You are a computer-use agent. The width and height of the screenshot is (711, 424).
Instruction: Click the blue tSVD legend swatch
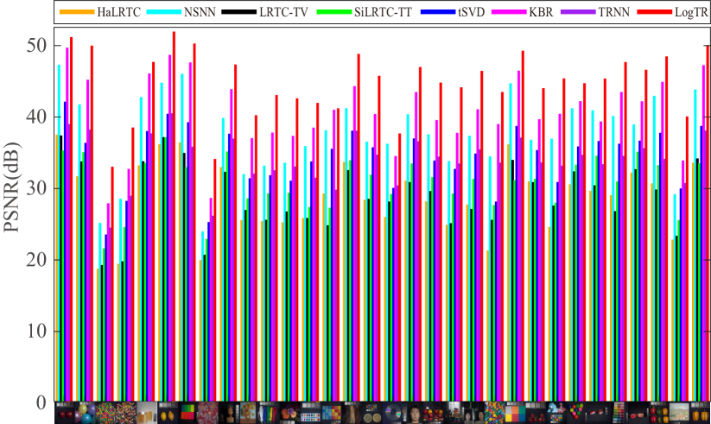pyautogui.click(x=438, y=12)
